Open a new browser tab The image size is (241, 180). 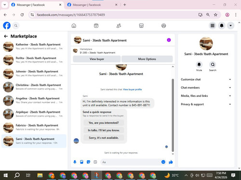coord(125,5)
